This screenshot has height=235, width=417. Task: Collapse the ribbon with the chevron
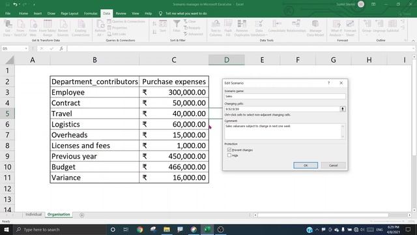pos(413,40)
